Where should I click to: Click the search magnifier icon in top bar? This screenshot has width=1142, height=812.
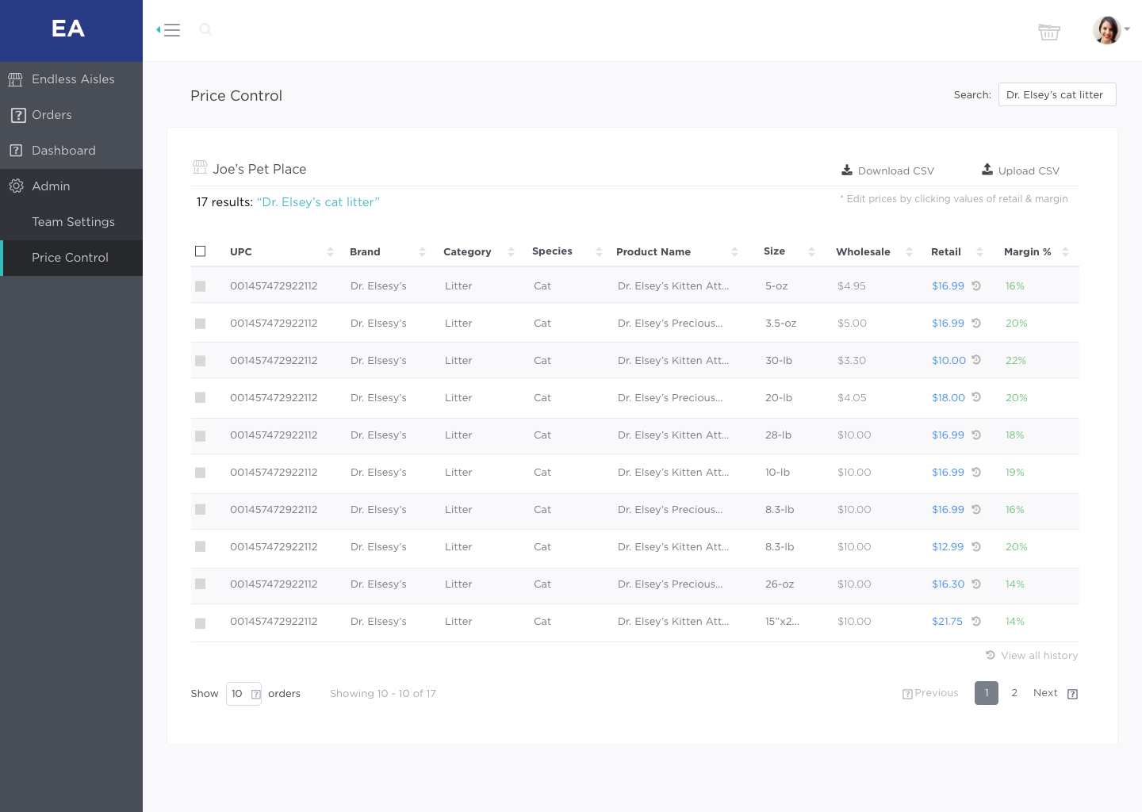click(x=205, y=30)
